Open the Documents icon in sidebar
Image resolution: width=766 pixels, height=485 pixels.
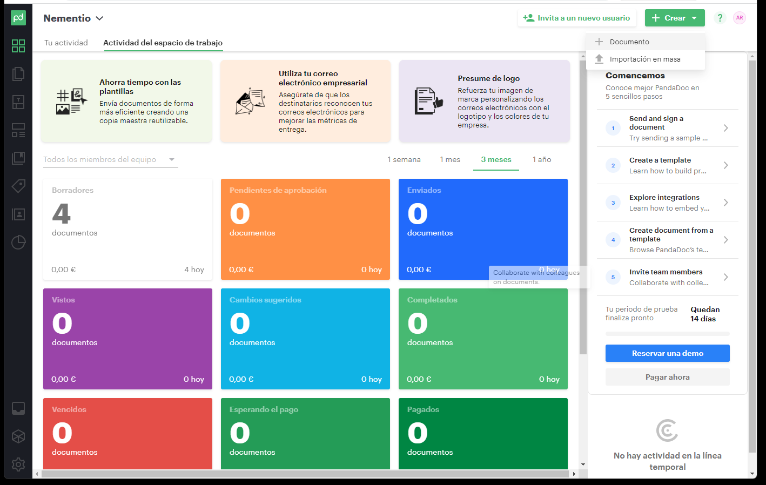(18, 74)
